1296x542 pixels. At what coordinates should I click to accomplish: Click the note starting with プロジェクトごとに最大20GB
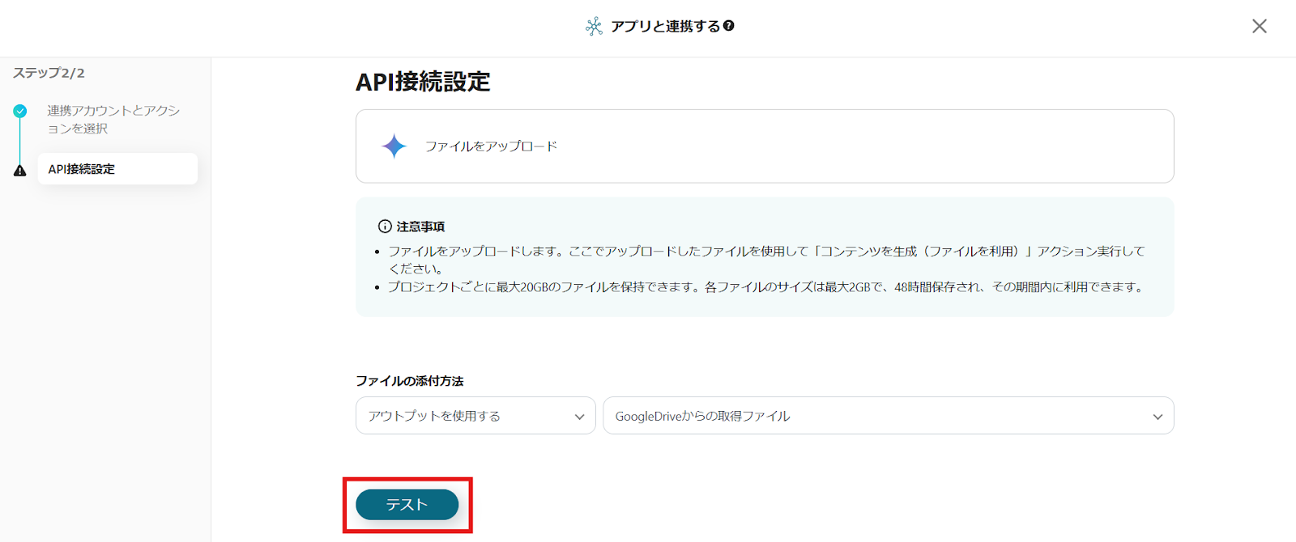pyautogui.click(x=765, y=287)
